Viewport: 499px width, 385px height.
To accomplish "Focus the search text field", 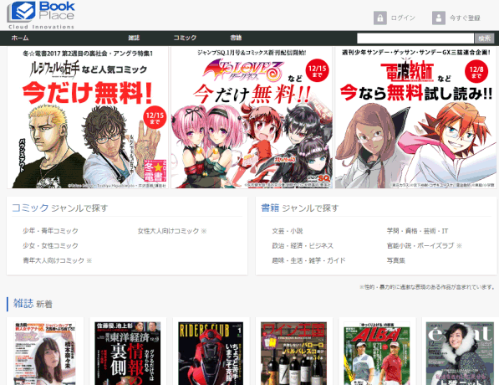I will coord(415,38).
